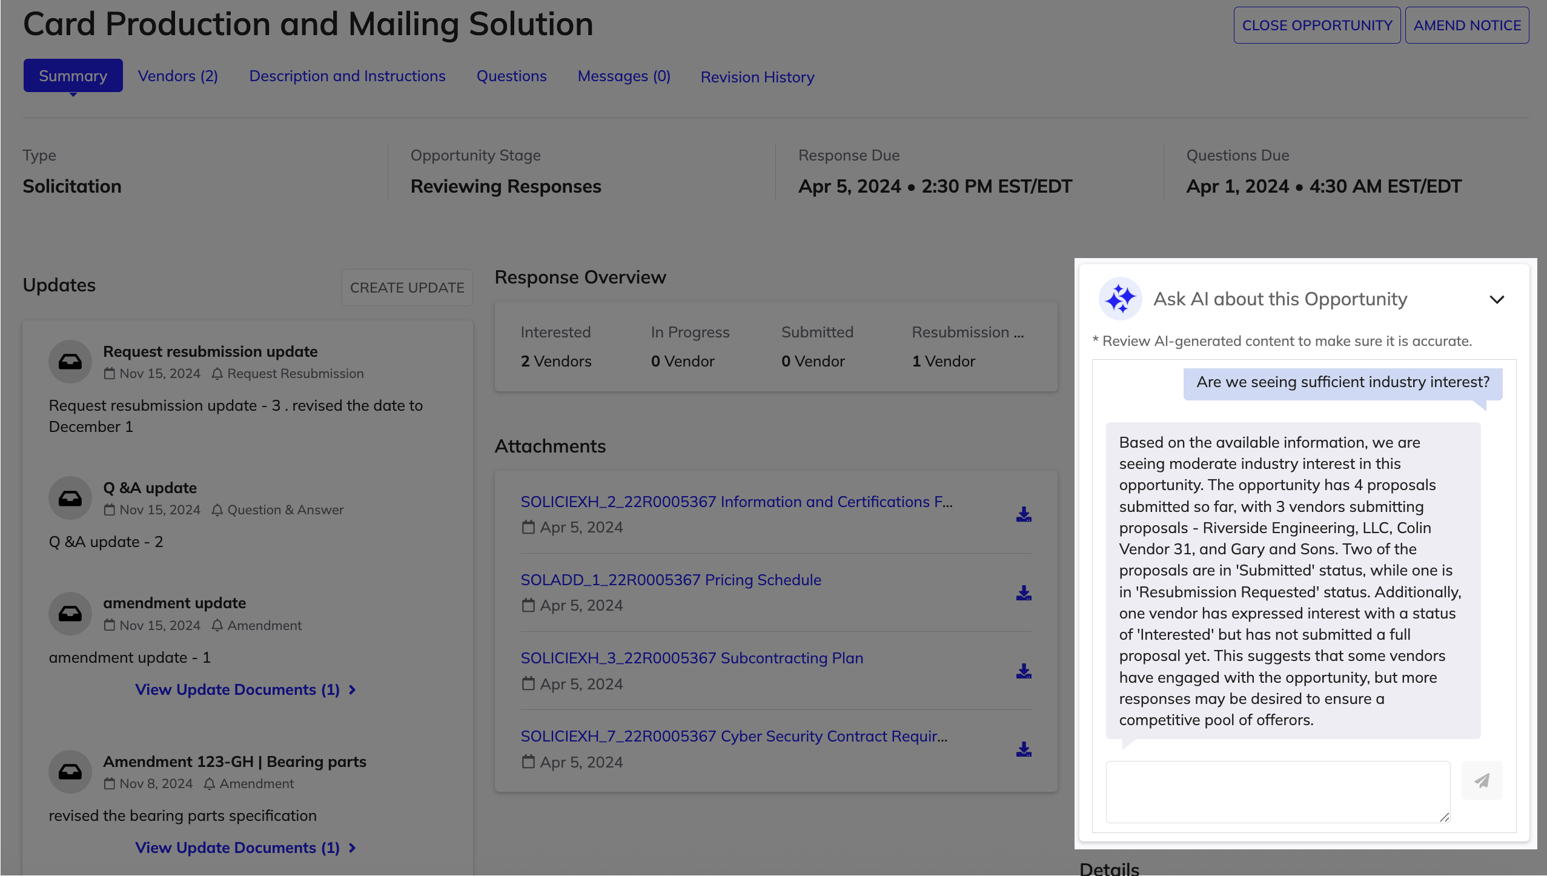Click the AI response message bubble

(1293, 581)
